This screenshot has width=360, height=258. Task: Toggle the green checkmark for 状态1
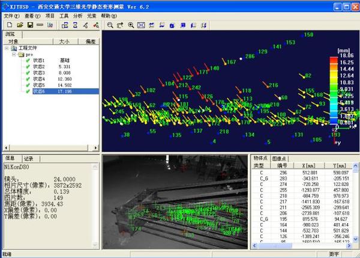28,61
